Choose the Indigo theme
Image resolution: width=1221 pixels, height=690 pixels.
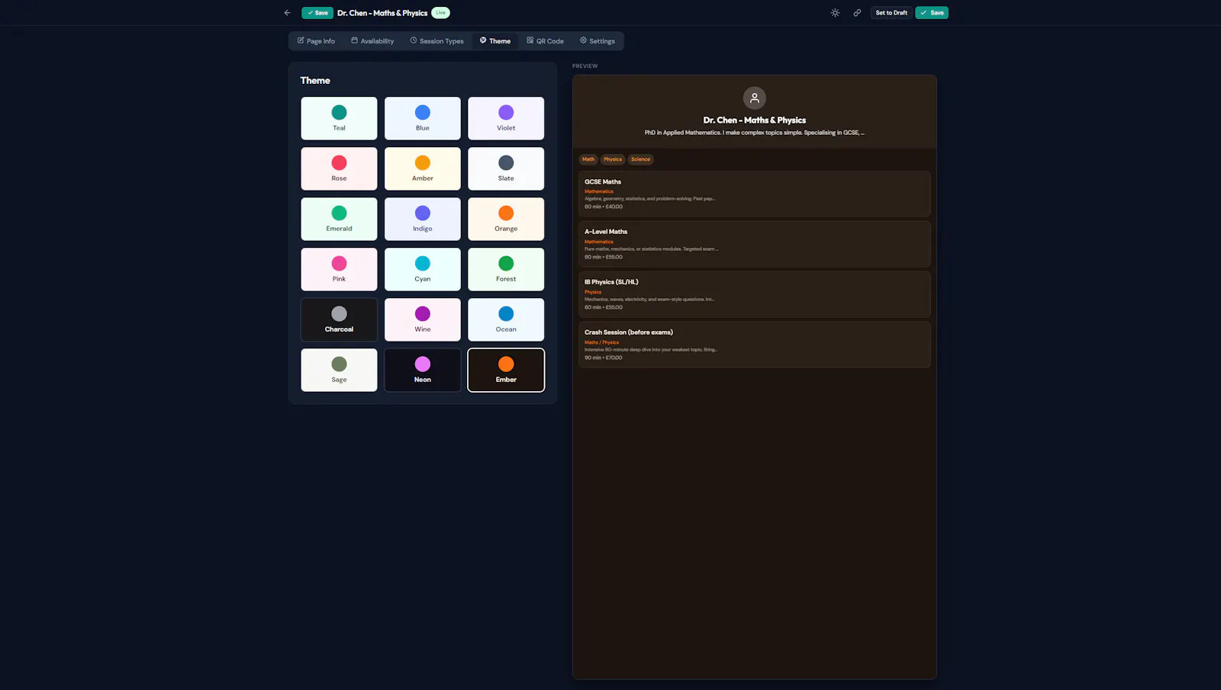[x=423, y=219]
